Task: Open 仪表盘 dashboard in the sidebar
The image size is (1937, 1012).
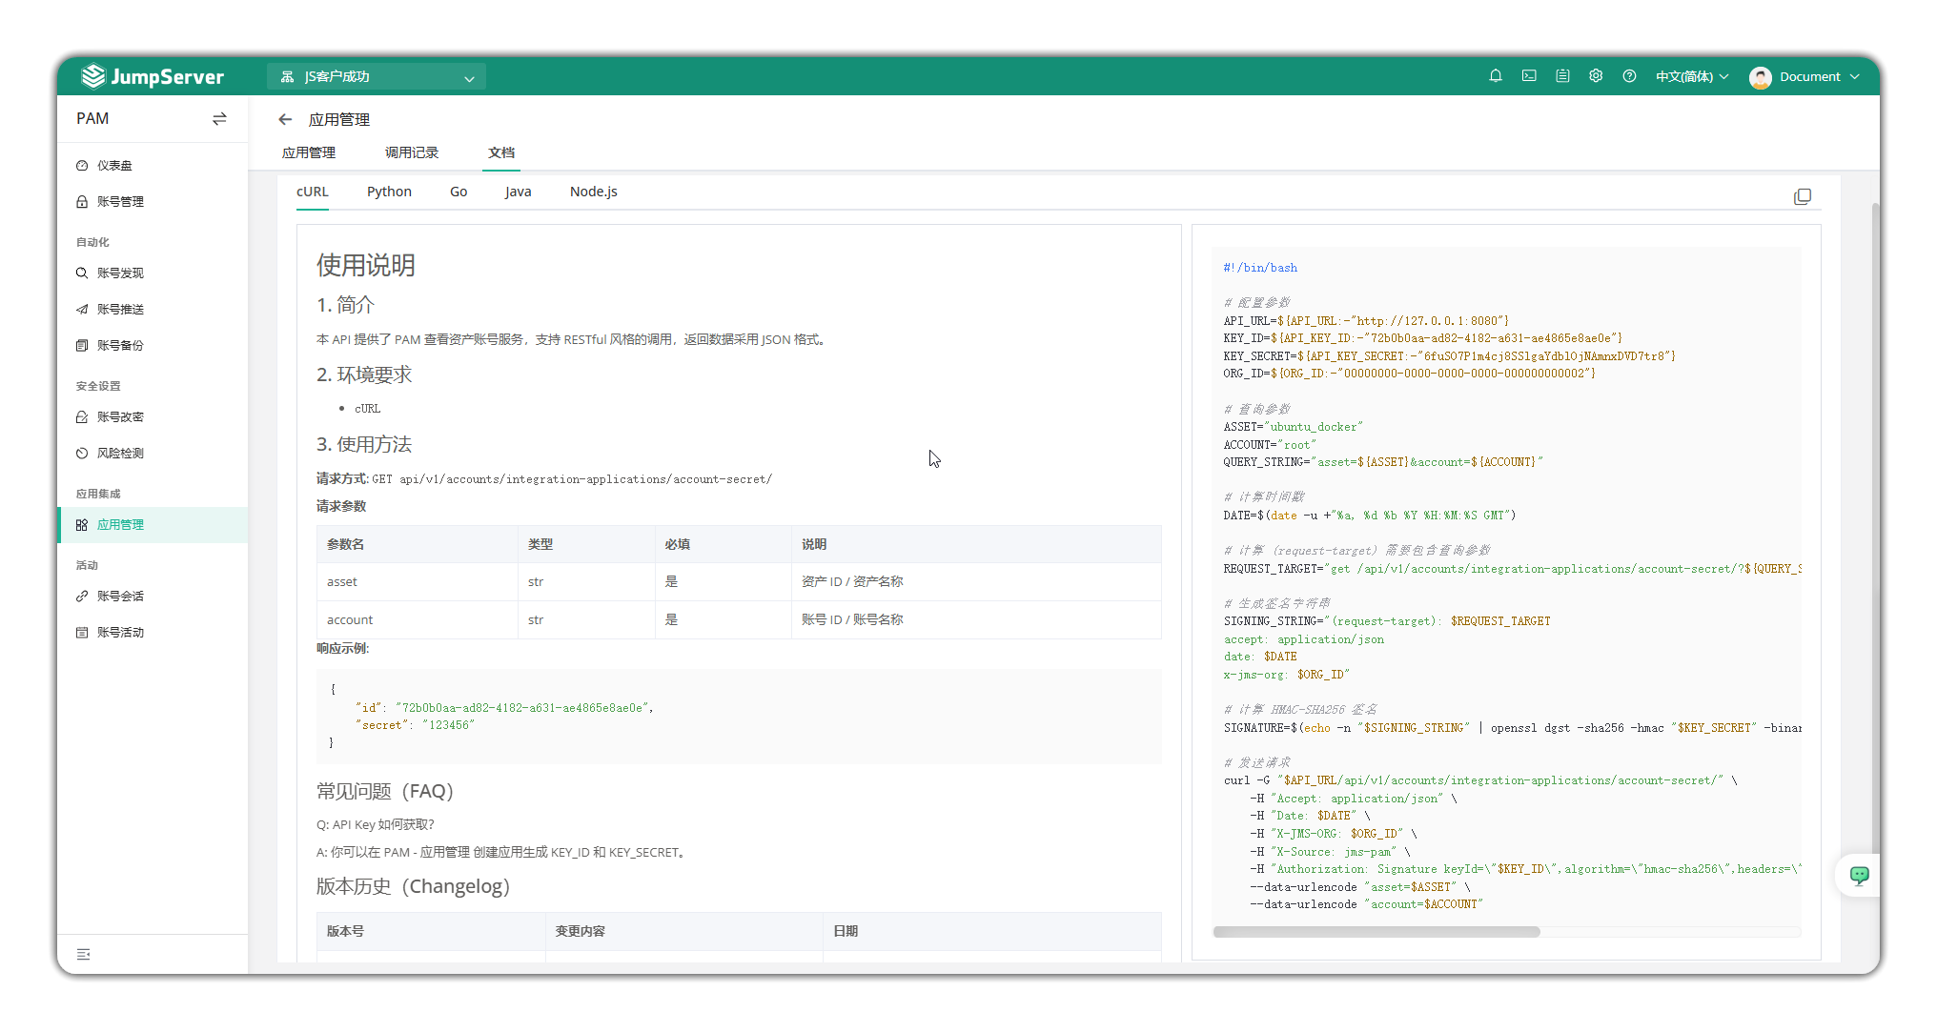Action: [153, 166]
